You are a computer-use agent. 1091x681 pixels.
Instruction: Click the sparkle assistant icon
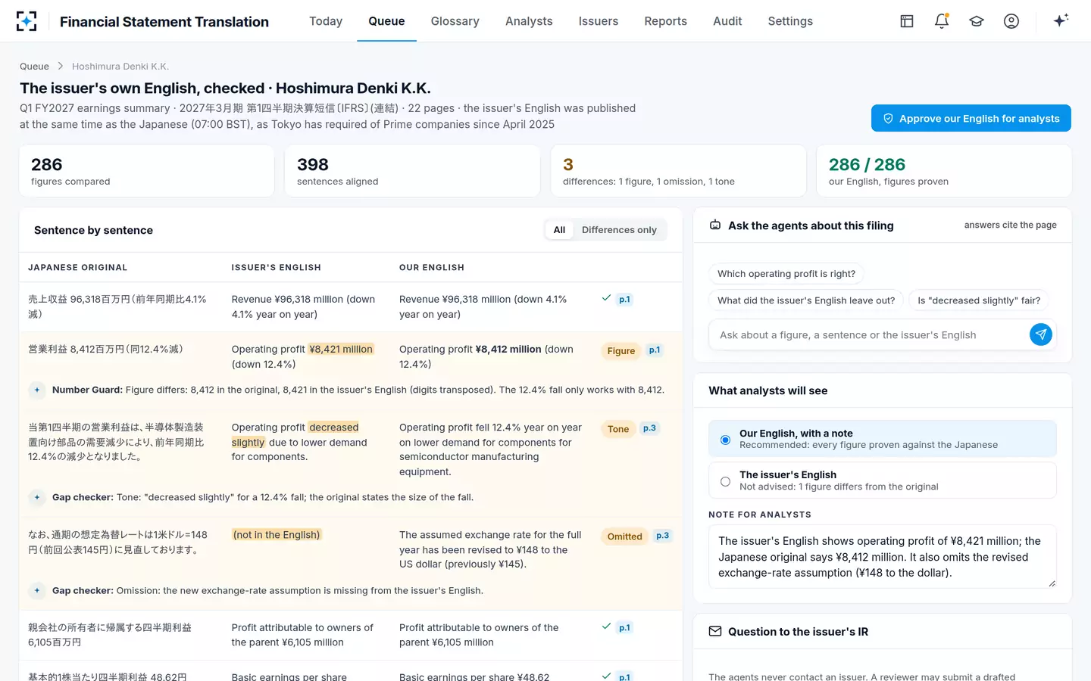[x=1061, y=20]
